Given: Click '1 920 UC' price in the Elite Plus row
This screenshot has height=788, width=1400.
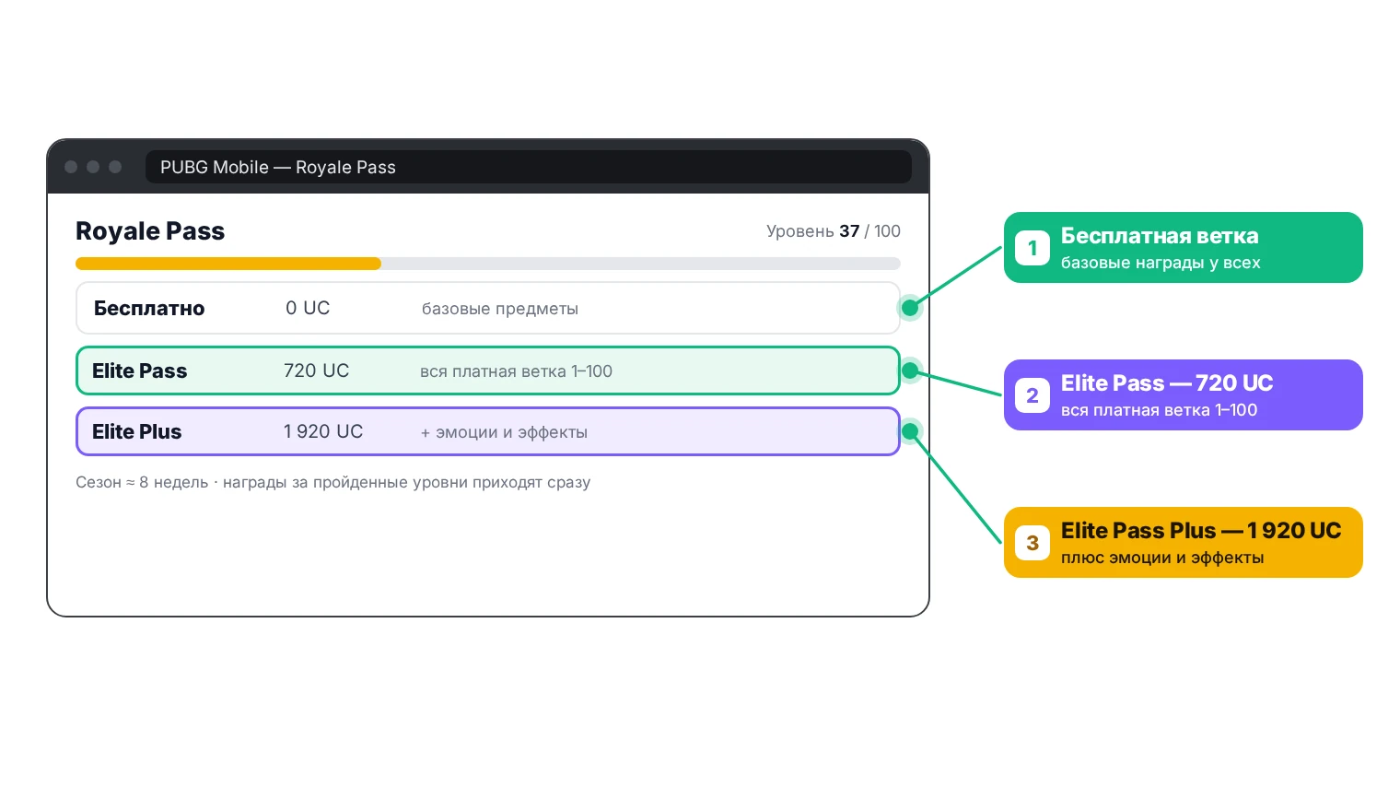Looking at the screenshot, I should 323,431.
